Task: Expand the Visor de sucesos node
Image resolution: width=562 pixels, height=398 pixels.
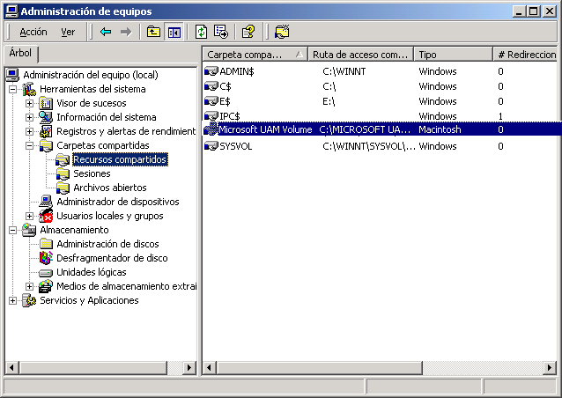Action: tap(29, 104)
